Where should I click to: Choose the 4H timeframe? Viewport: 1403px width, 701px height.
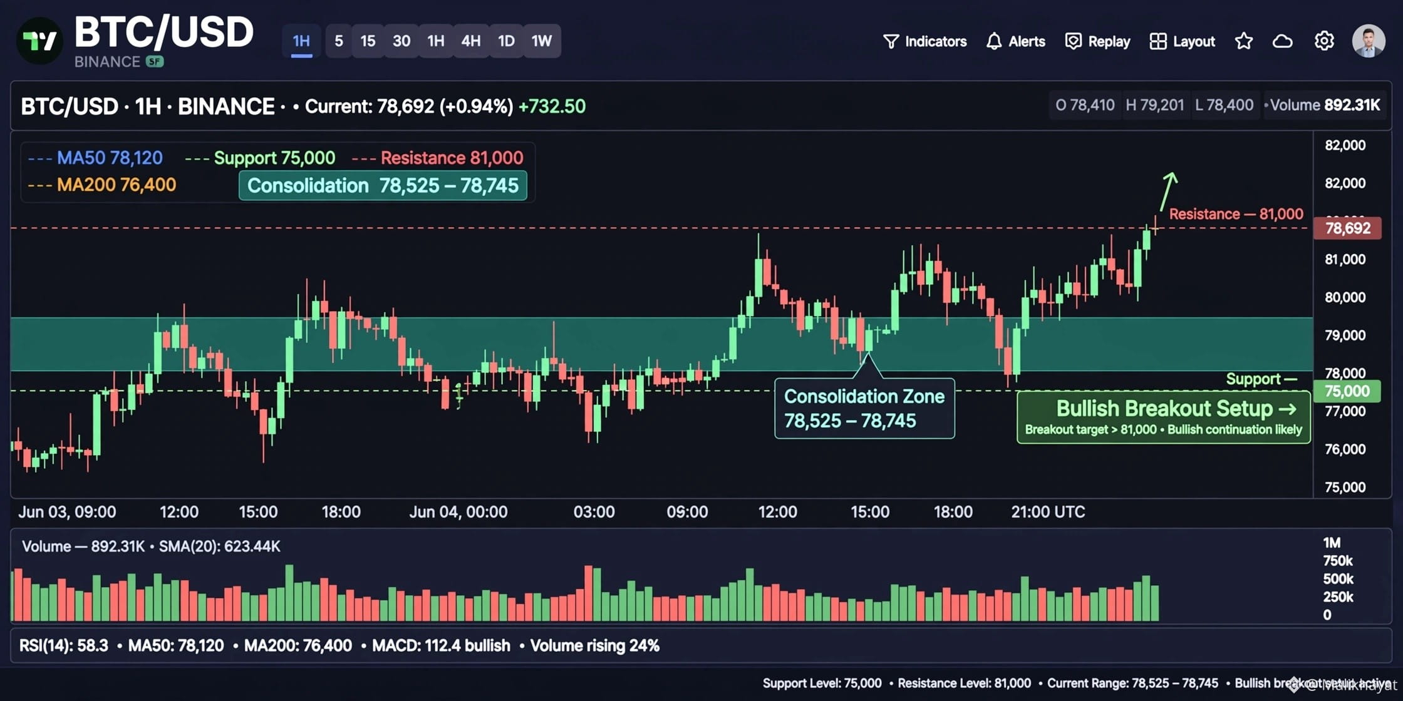471,41
